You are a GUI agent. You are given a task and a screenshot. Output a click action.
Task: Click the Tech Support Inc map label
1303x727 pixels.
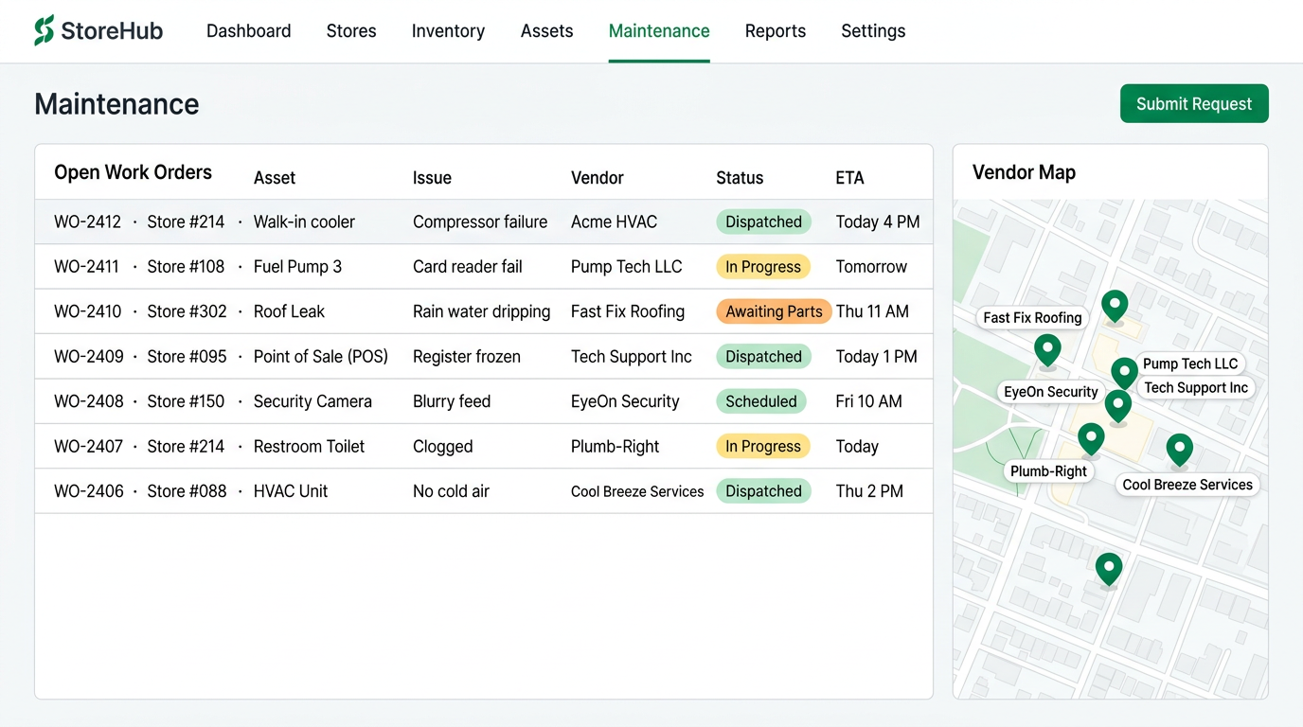coord(1196,388)
